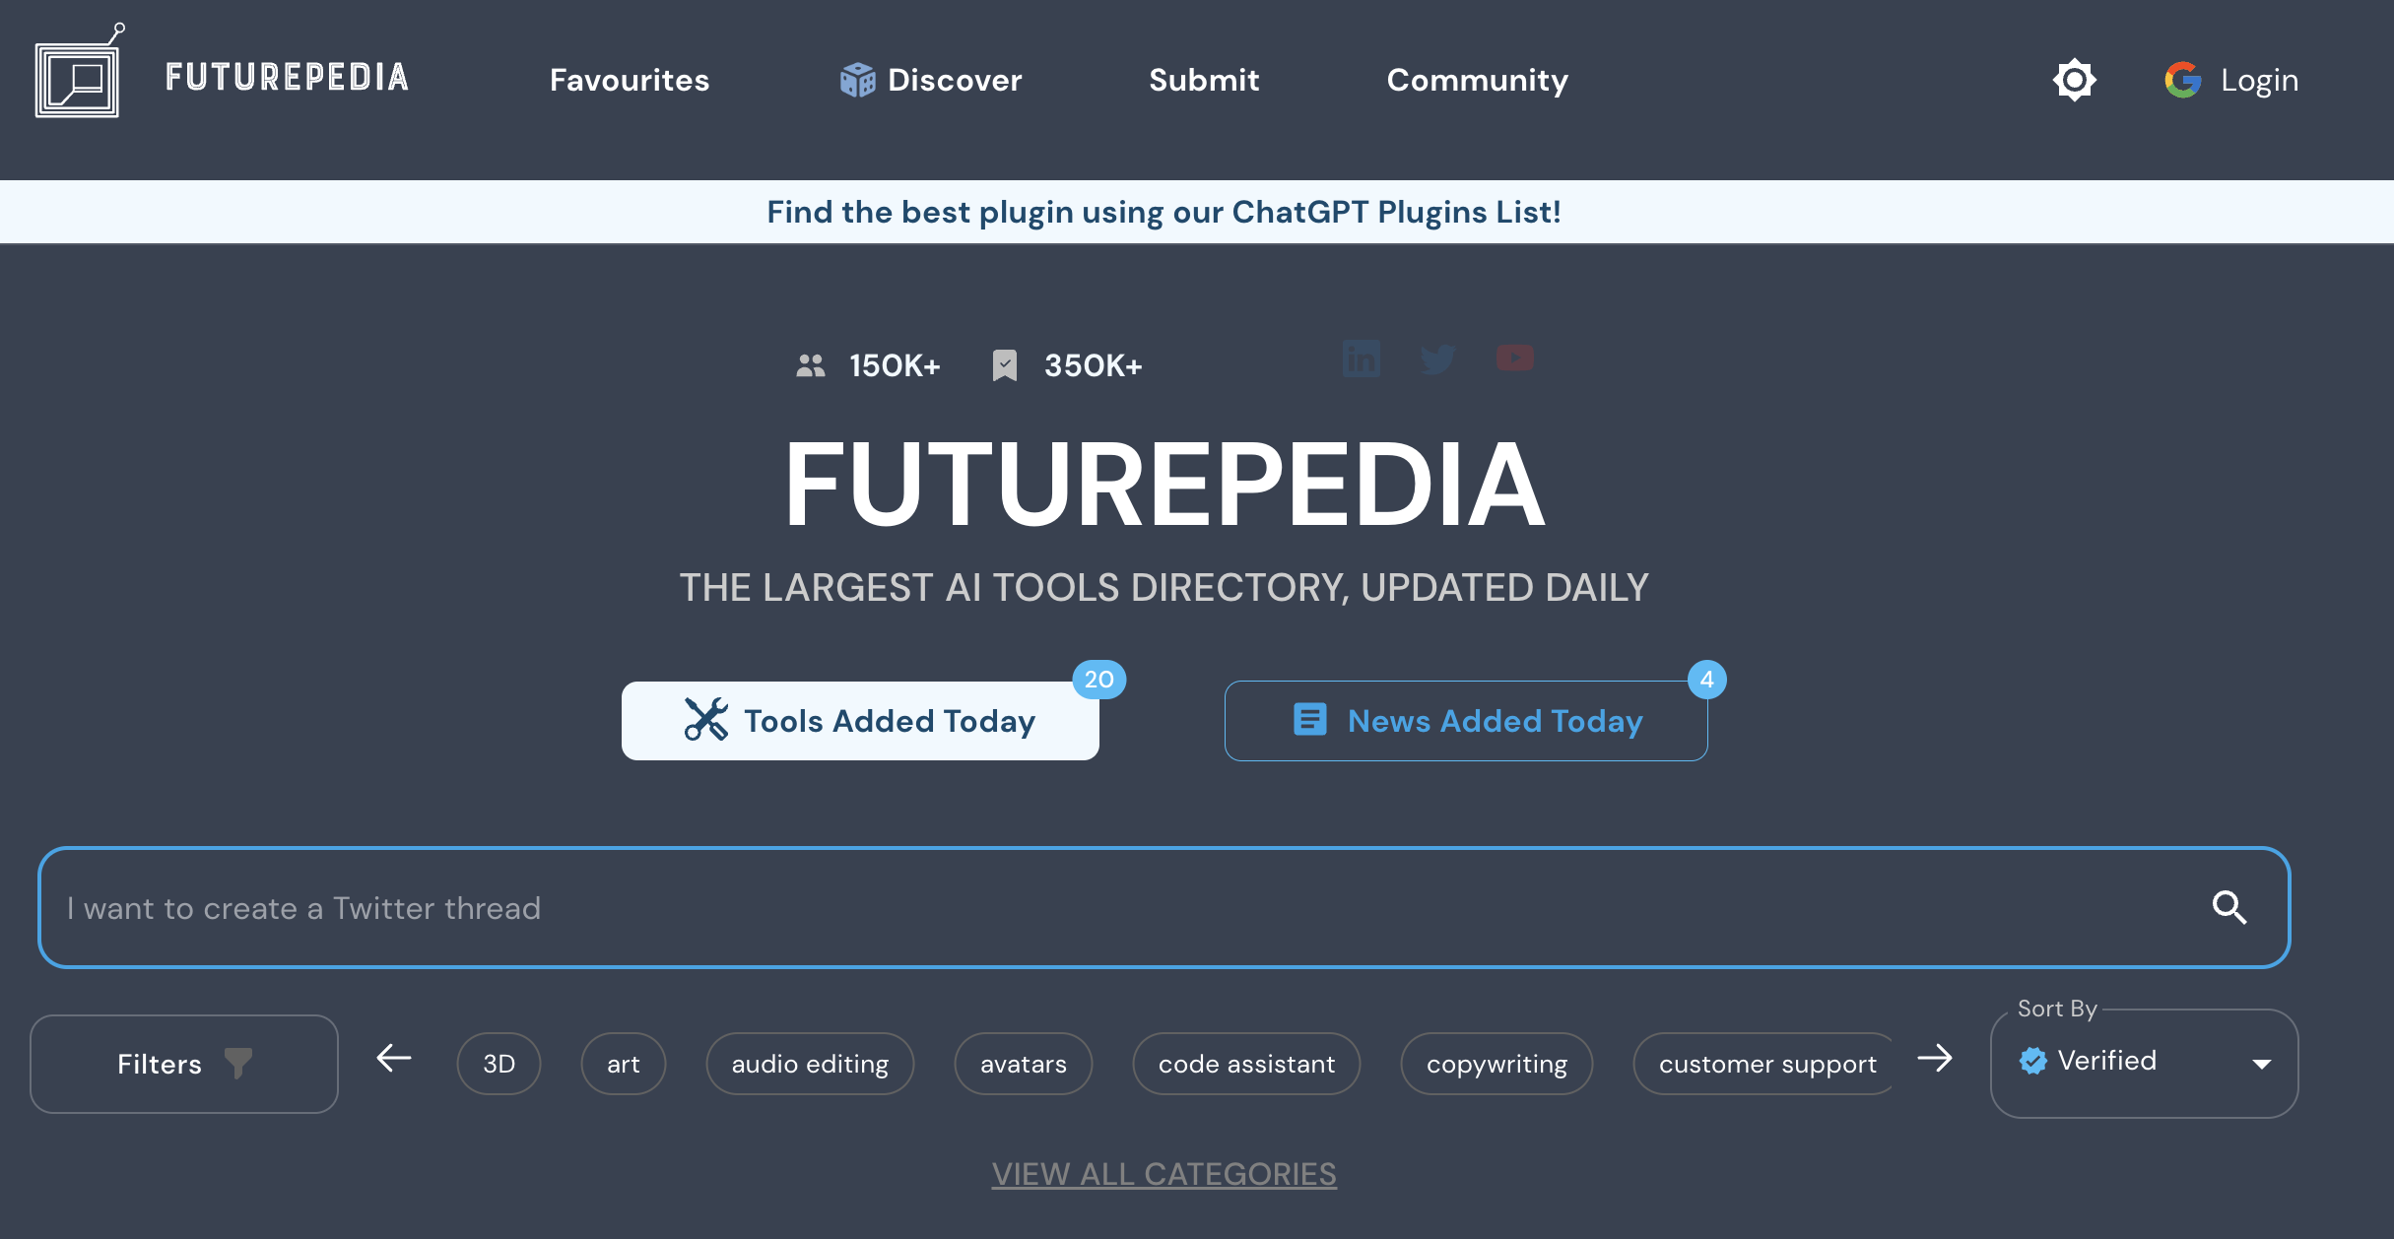Click the VIEW ALL CATEGORIES link
The image size is (2394, 1239).
coord(1164,1173)
